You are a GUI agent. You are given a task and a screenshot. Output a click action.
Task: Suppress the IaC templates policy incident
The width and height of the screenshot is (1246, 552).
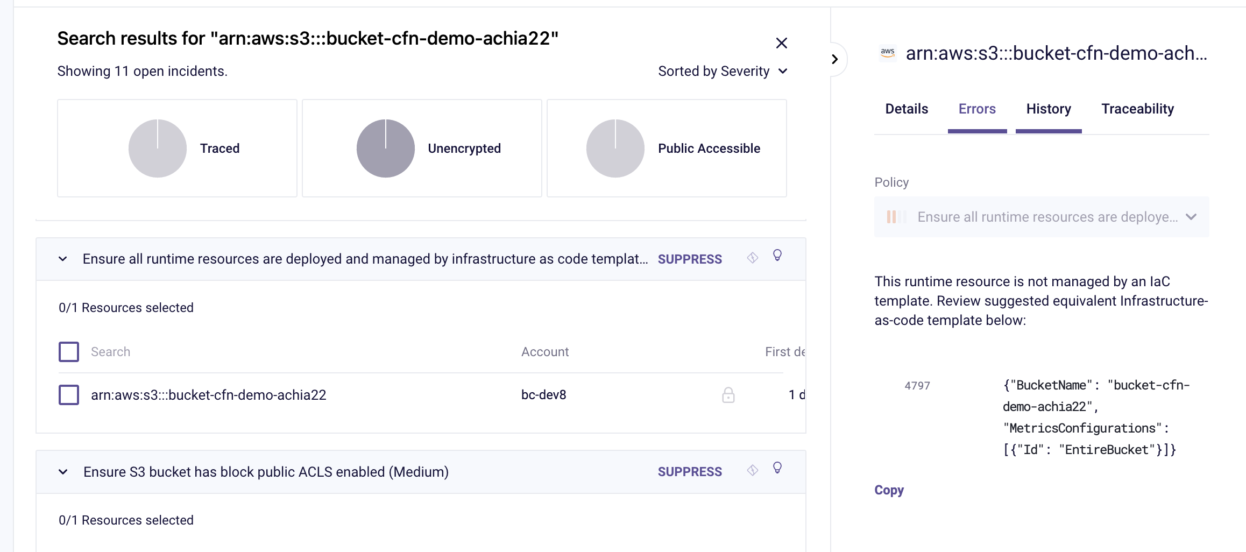[690, 259]
